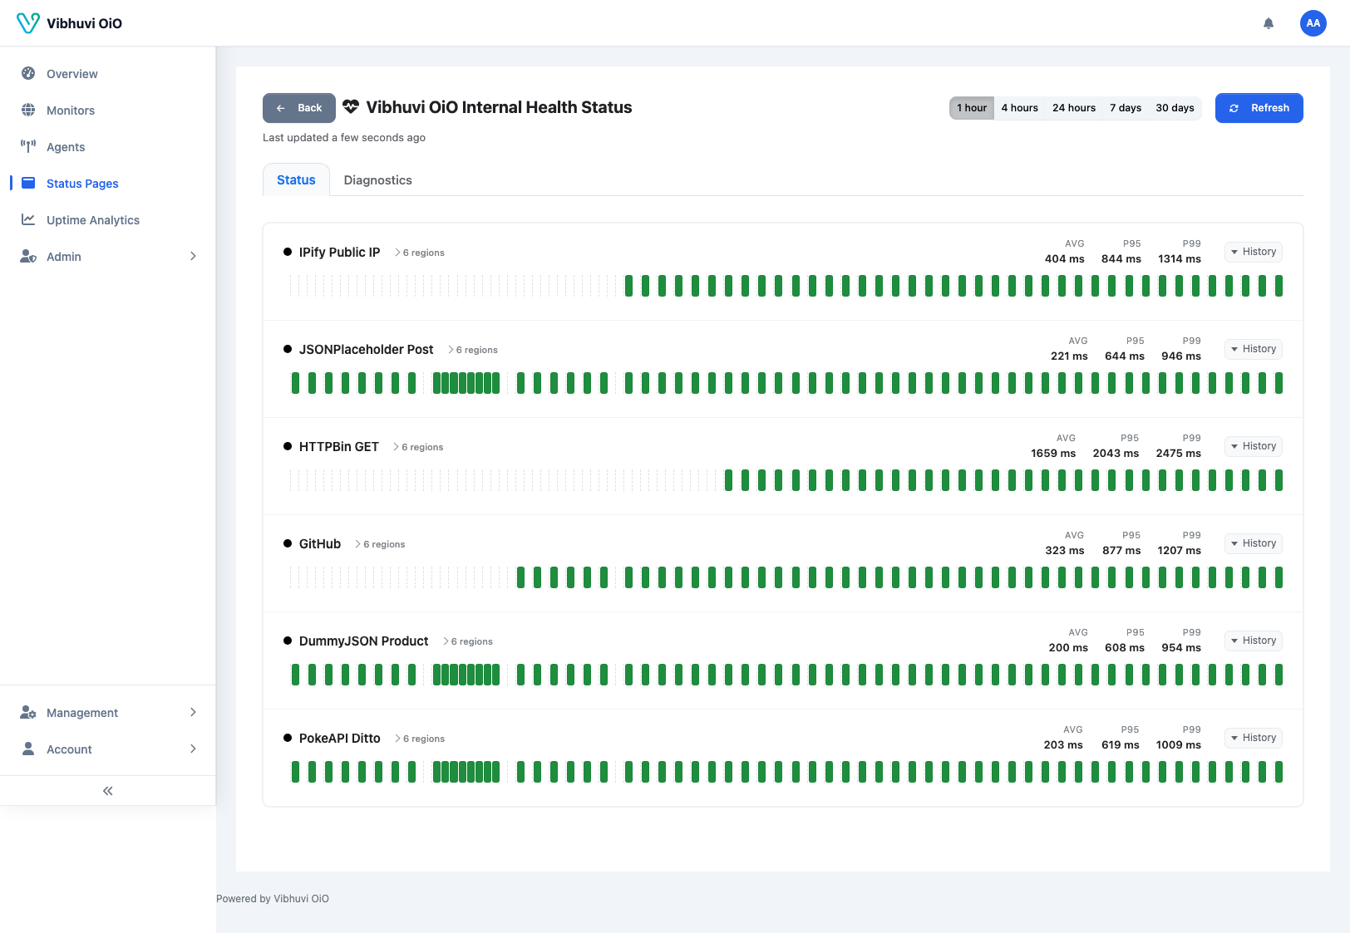The width and height of the screenshot is (1350, 933).
Task: Click the Status Pages window icon
Action: pos(28,183)
